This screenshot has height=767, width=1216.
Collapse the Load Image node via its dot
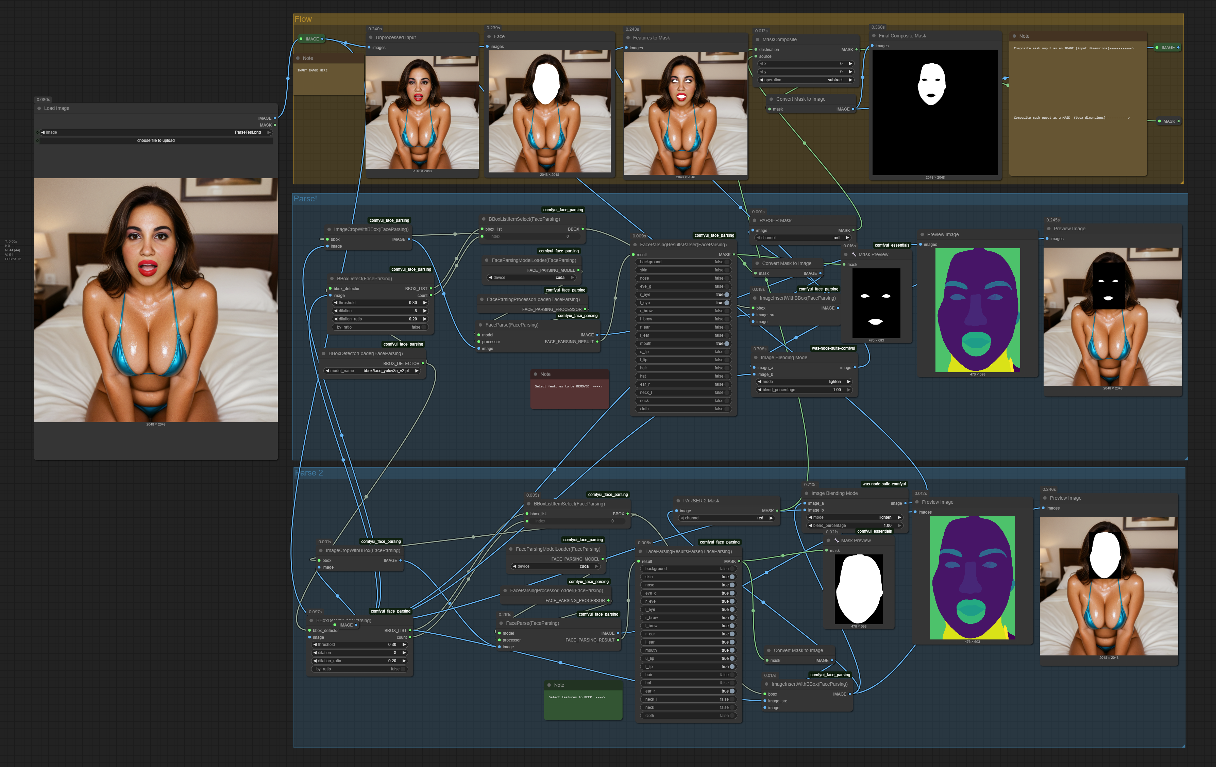(x=39, y=108)
